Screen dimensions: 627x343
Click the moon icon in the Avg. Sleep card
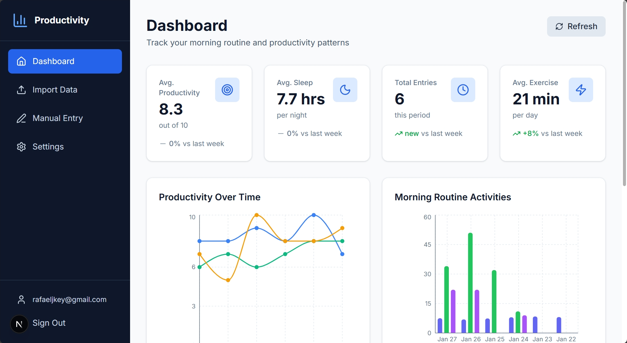(345, 90)
